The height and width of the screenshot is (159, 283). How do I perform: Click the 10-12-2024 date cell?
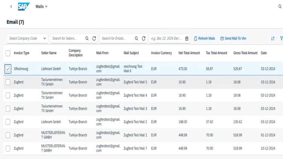pyautogui.click(x=268, y=148)
